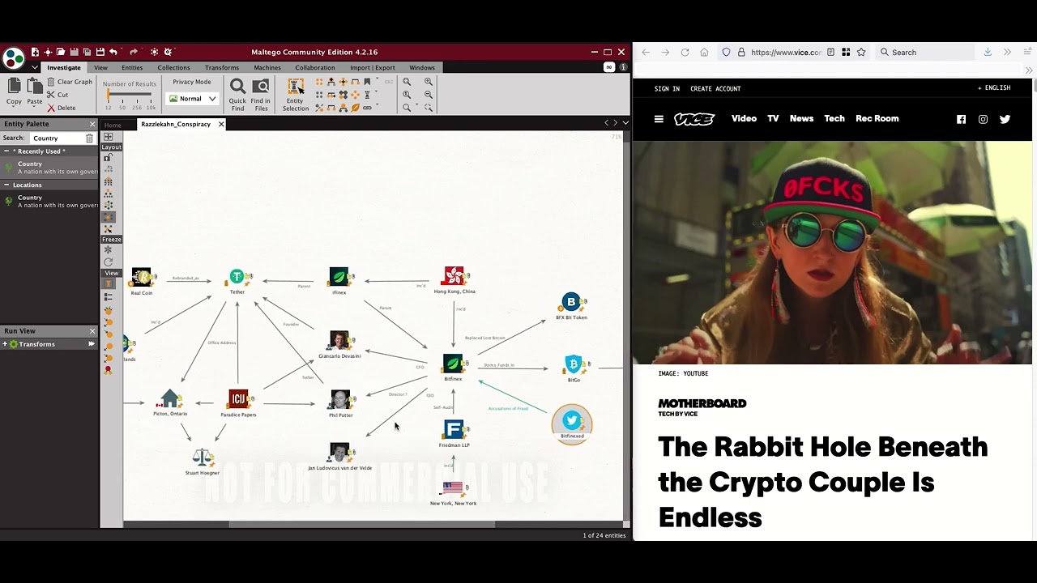
Task: Click the Copy icon in Maltego ribbon
Action: click(x=14, y=87)
